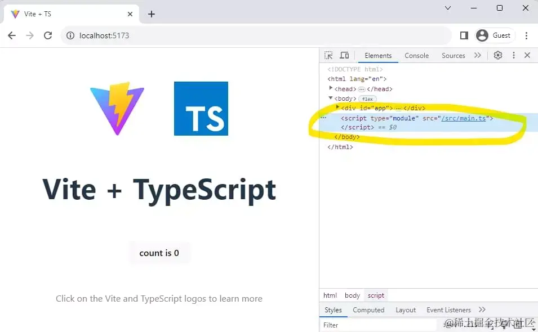Expand the collapsed head ellipsis badge
Viewport: 538px width, 332px height.
pyautogui.click(x=361, y=89)
